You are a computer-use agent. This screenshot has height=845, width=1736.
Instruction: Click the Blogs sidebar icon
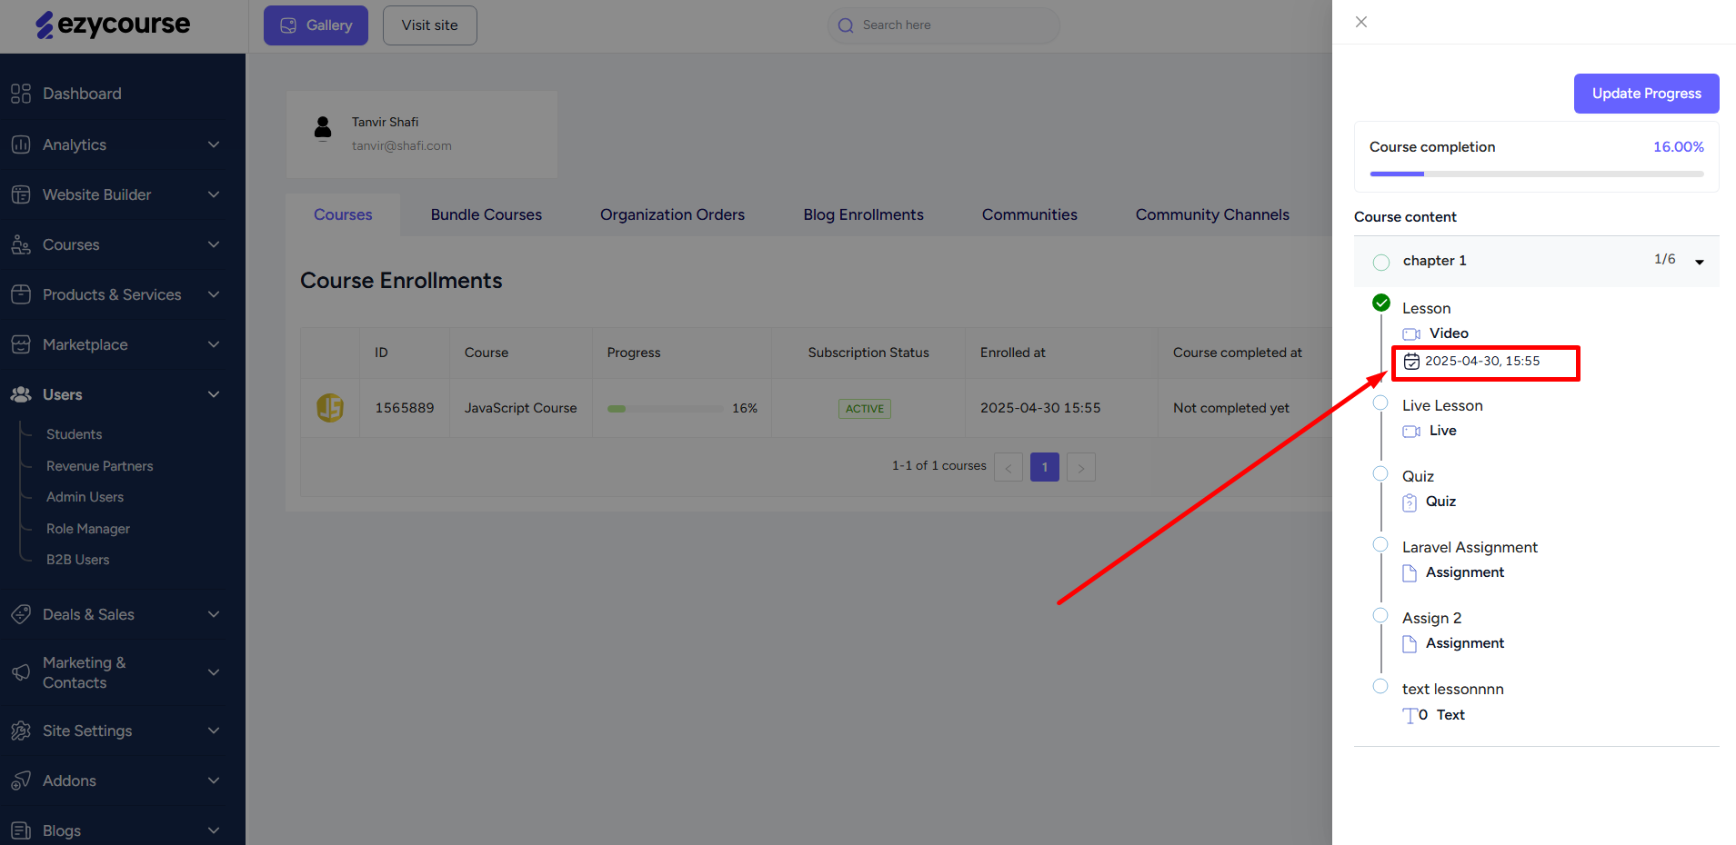[21, 830]
